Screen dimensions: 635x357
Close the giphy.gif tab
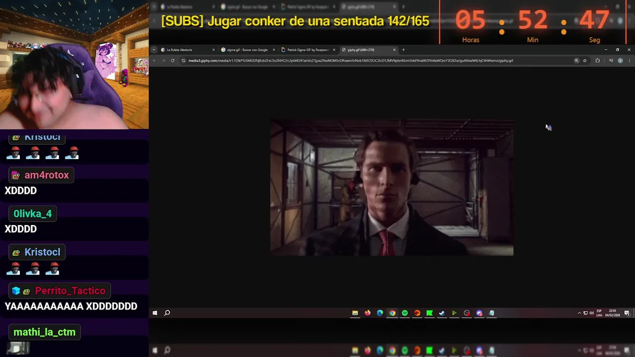point(394,50)
